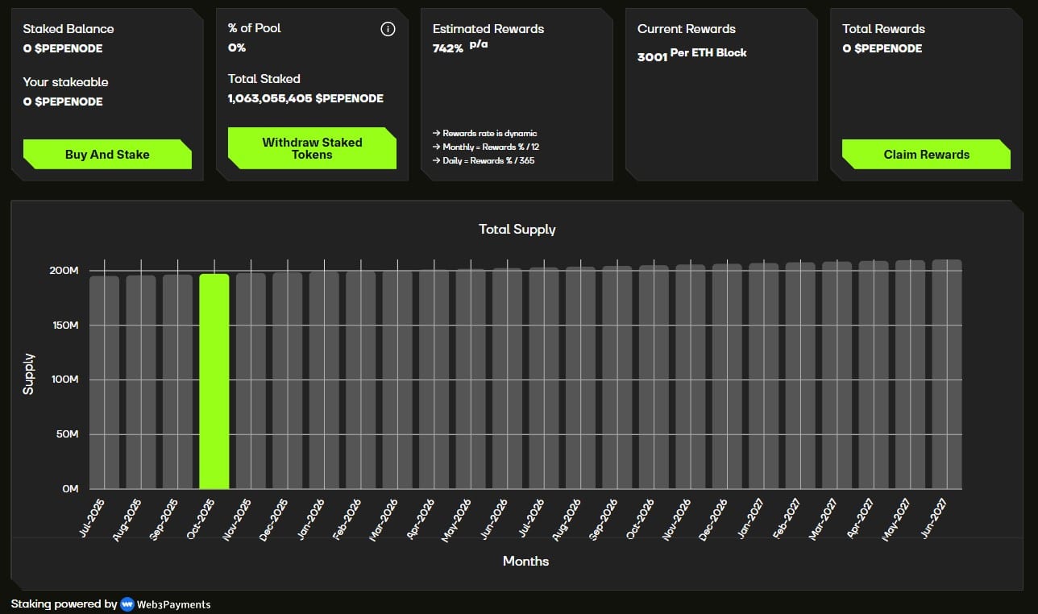Click the Months axis label
The height and width of the screenshot is (614, 1038).
525,561
